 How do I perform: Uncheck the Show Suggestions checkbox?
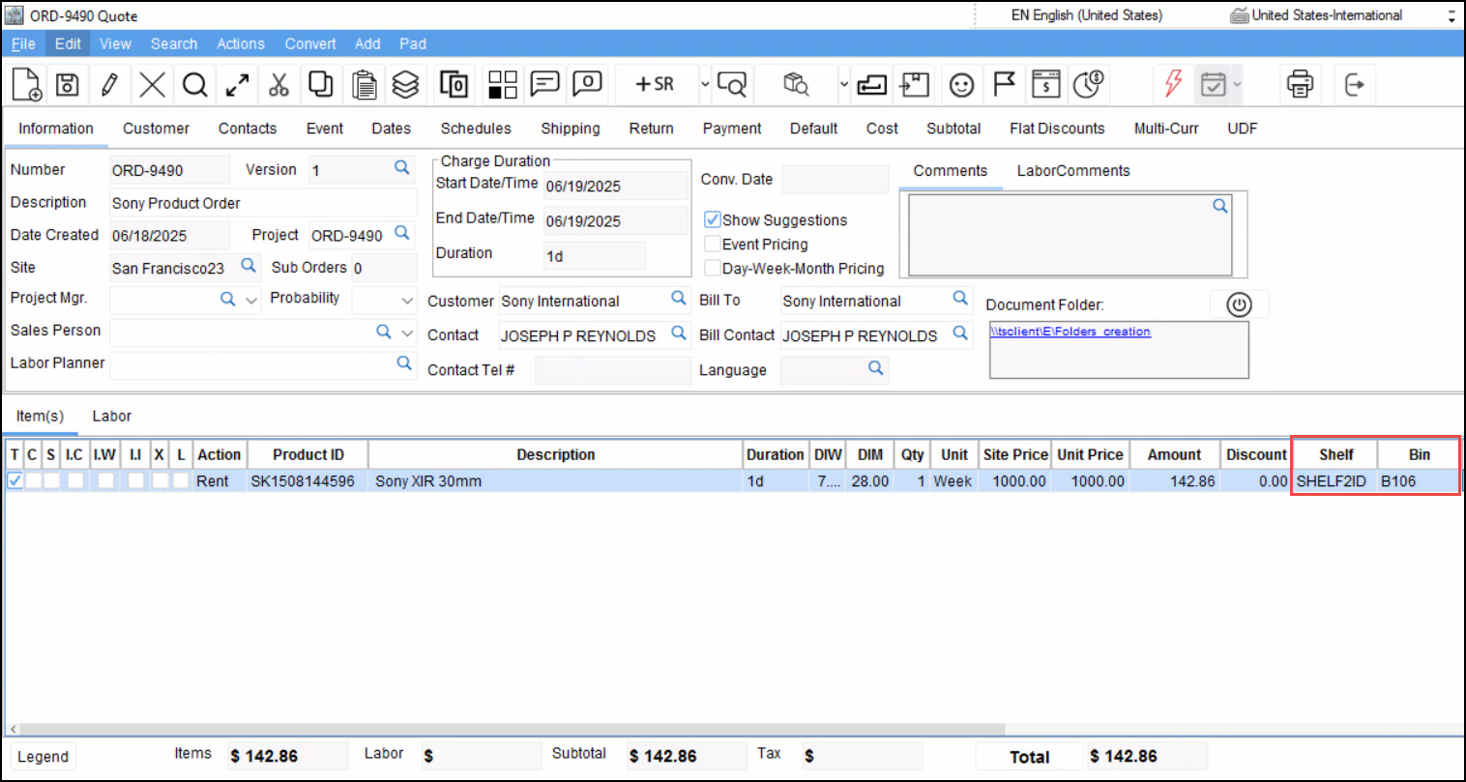(713, 220)
